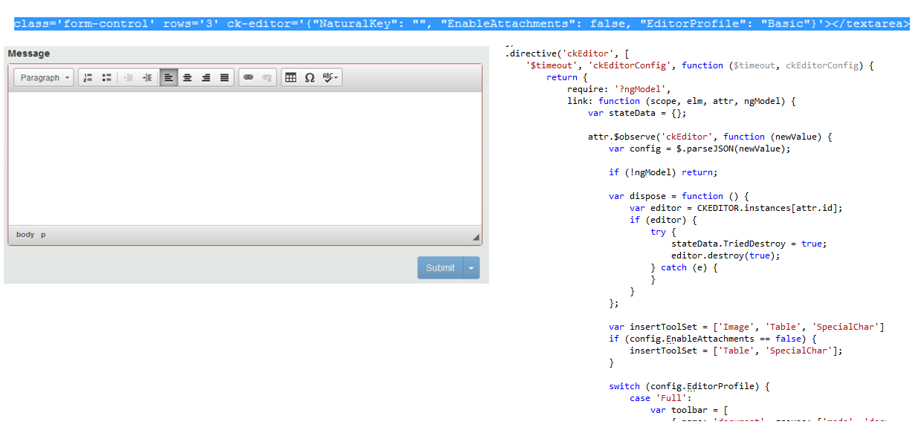Open the spell check options dropdown

[x=331, y=77]
